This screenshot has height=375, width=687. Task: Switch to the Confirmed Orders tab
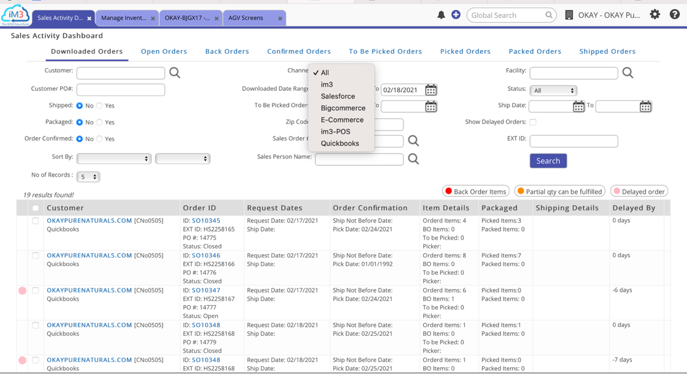pos(299,51)
